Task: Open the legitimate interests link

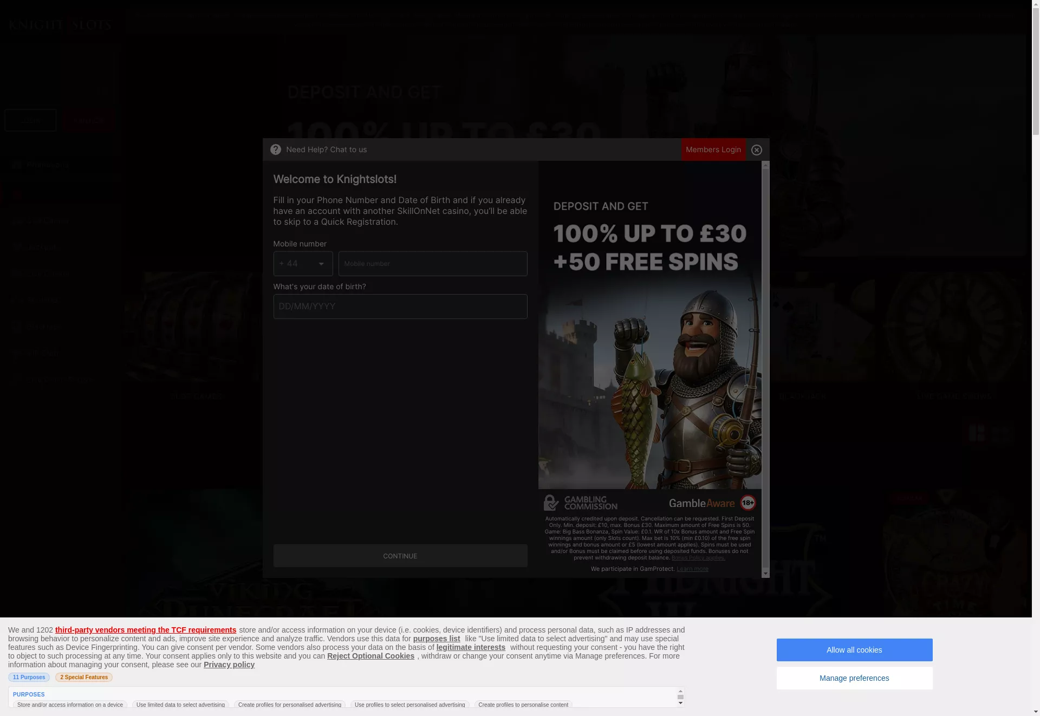Action: point(471,647)
